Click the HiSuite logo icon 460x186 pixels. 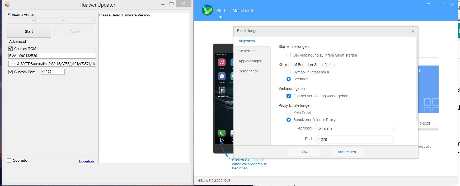tap(207, 10)
